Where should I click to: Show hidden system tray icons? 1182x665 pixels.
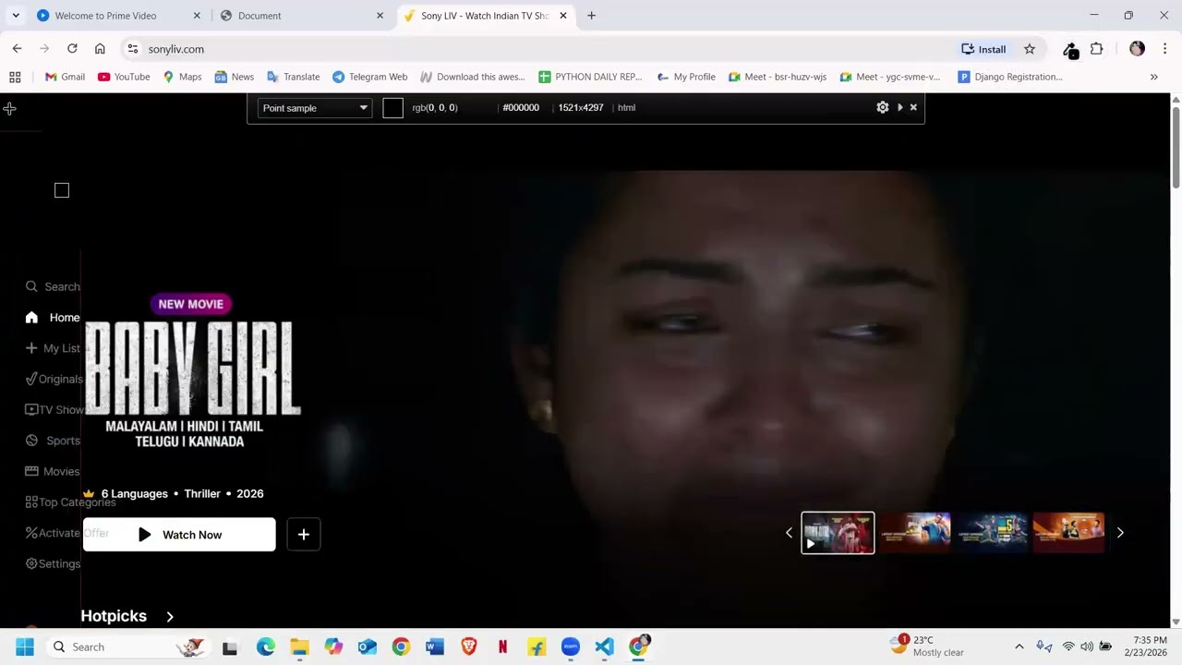point(1019,647)
